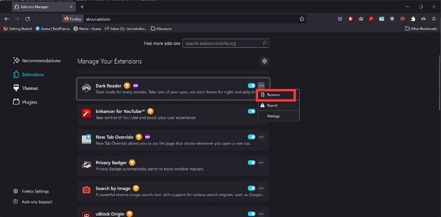
Task: Open the Pocket save icon in toolbar
Action: click(340, 19)
